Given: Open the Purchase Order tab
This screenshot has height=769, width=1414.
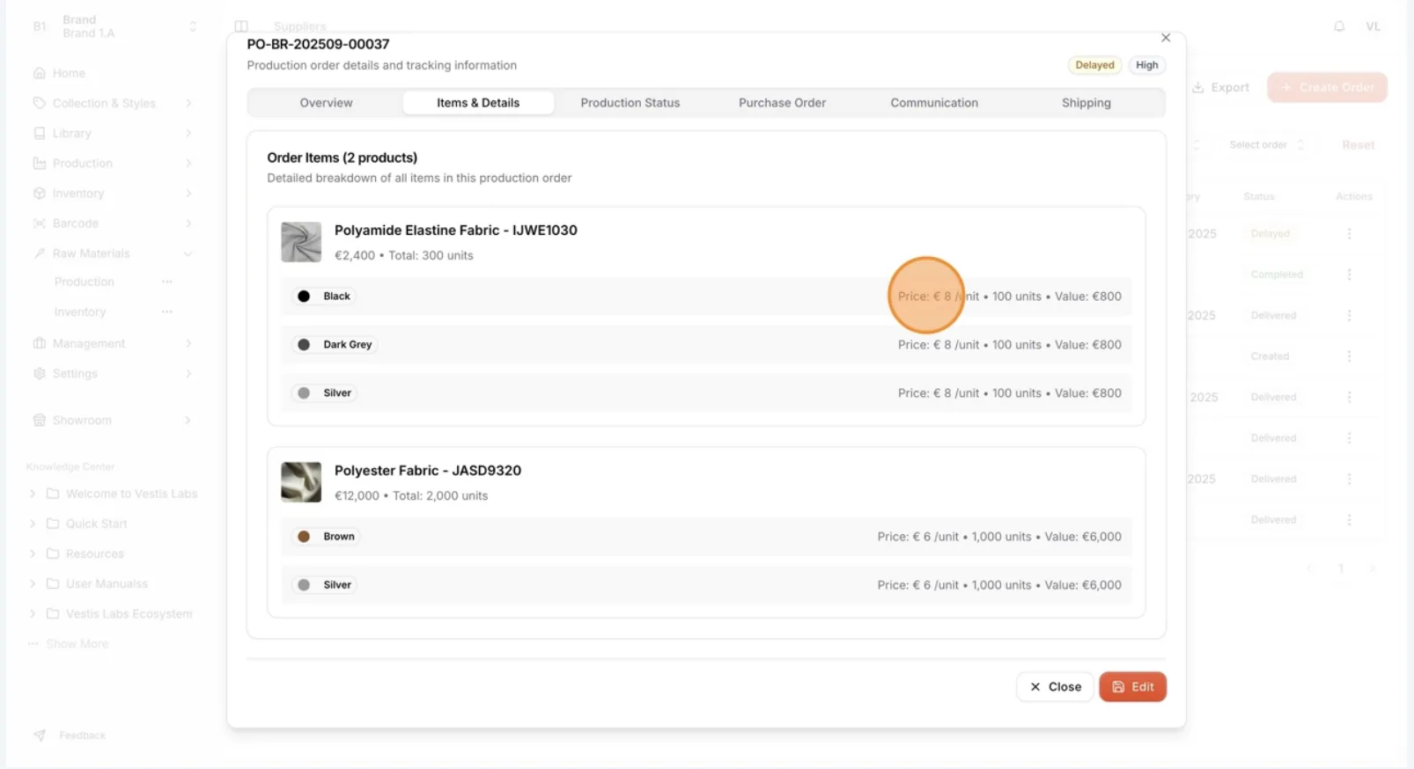Looking at the screenshot, I should click(782, 103).
